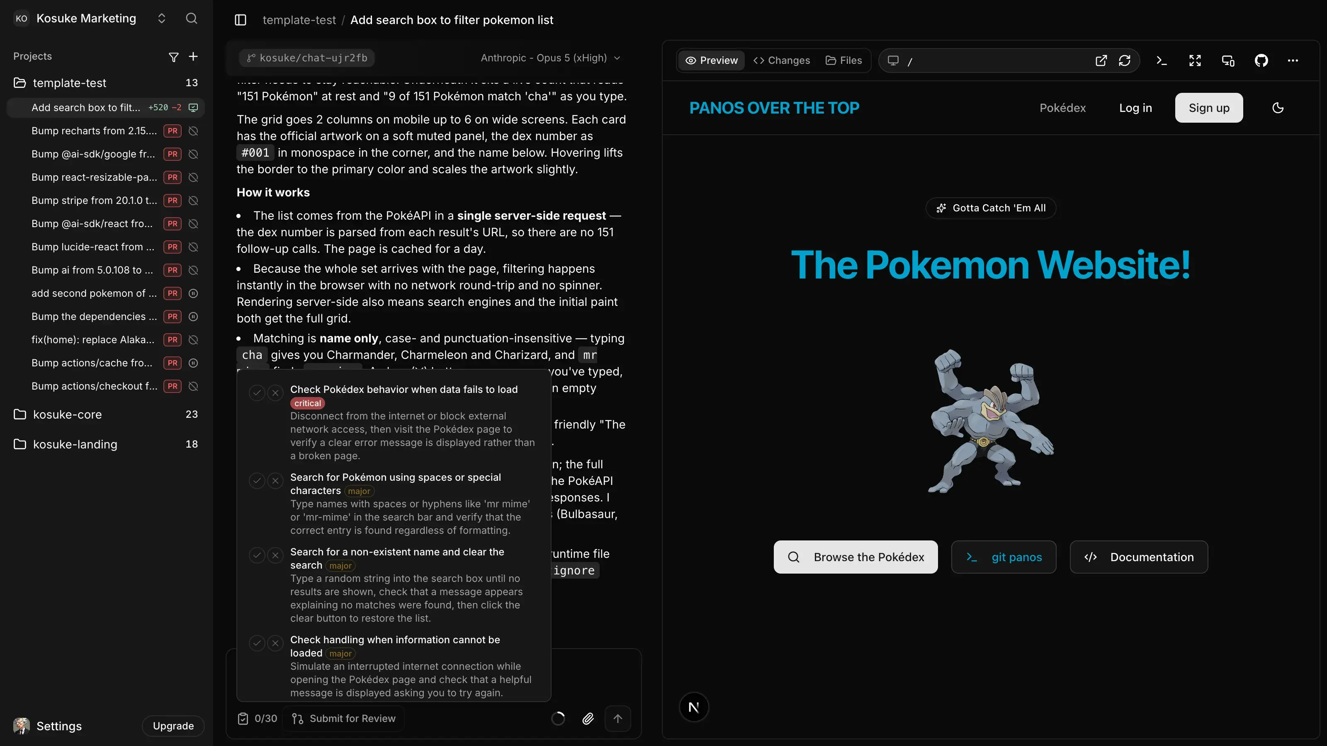Click the Next.js dev tools badge
Screen dimensions: 1327x746
(694, 707)
